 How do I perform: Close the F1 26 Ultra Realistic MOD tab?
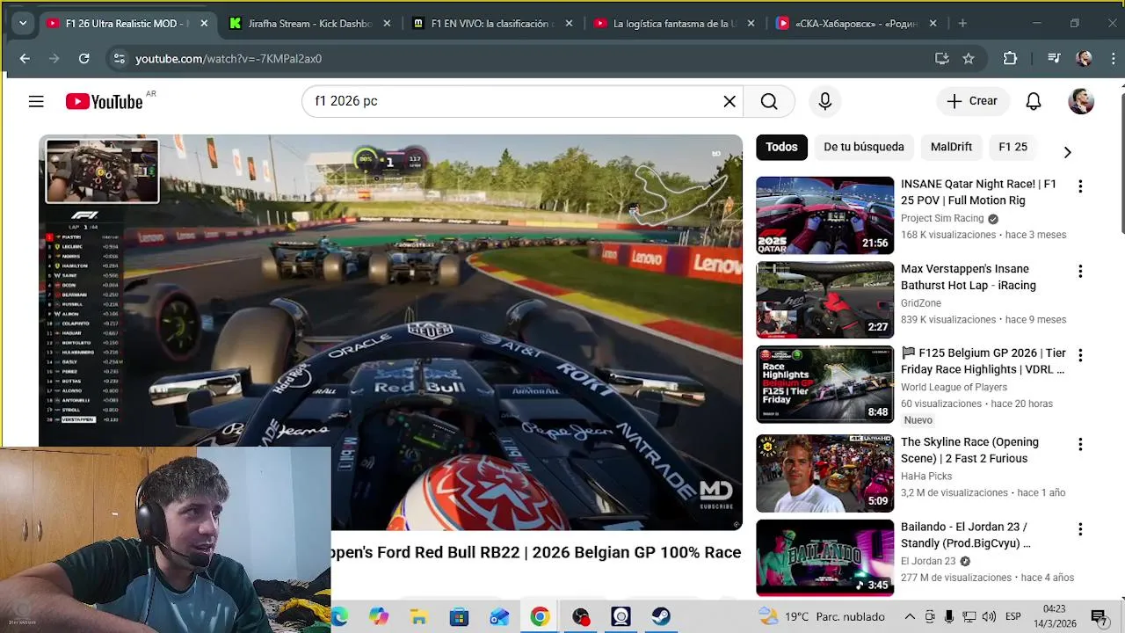click(204, 24)
